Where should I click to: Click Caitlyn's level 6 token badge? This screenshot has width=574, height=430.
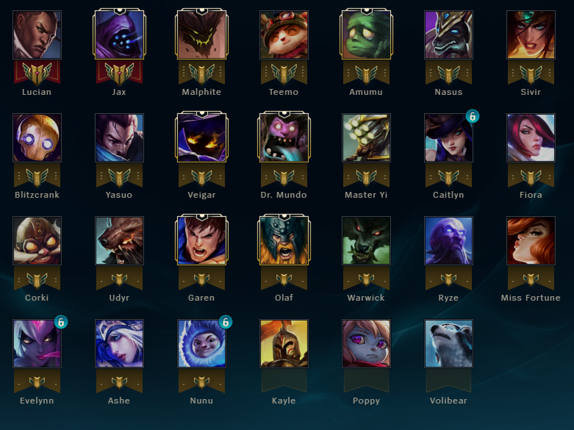tap(473, 116)
